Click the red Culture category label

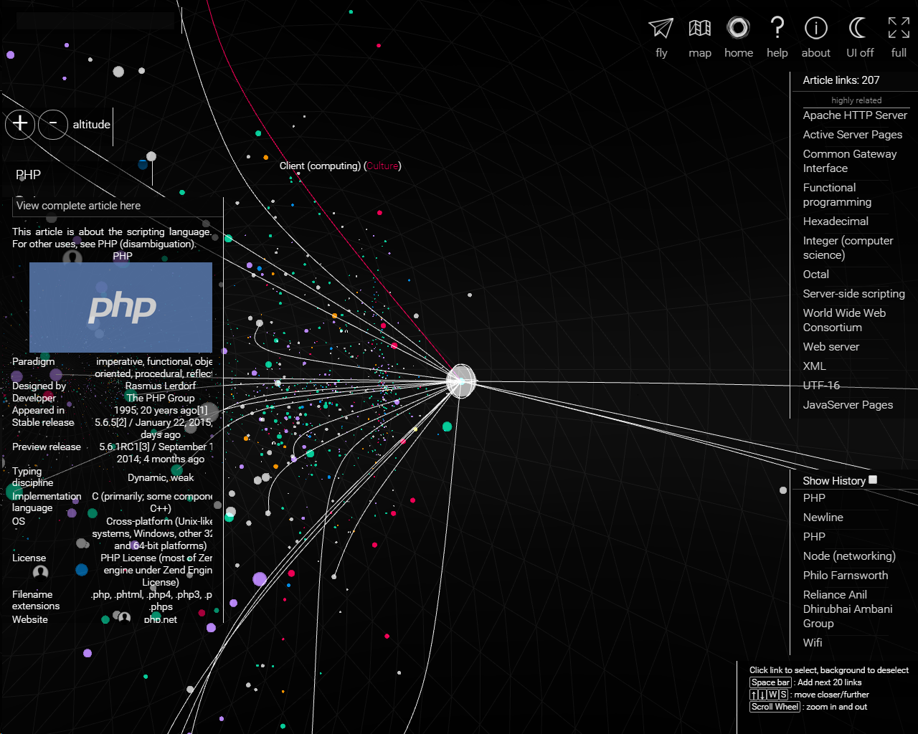coord(383,166)
